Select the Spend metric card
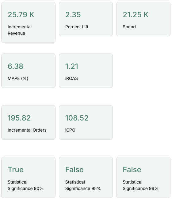This screenshot has width=172, height=202. [143, 19]
